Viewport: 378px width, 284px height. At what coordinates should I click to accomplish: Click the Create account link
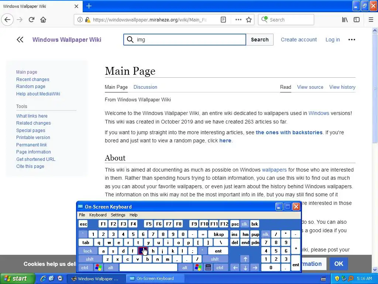299,40
